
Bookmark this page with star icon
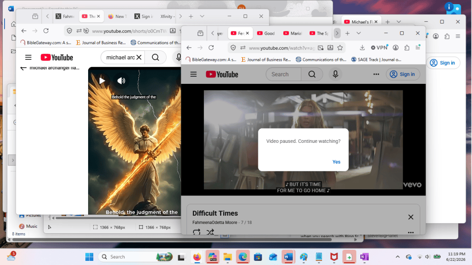(x=340, y=48)
